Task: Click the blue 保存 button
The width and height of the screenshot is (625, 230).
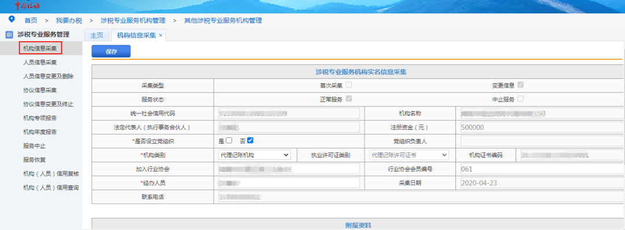Action: click(x=111, y=52)
